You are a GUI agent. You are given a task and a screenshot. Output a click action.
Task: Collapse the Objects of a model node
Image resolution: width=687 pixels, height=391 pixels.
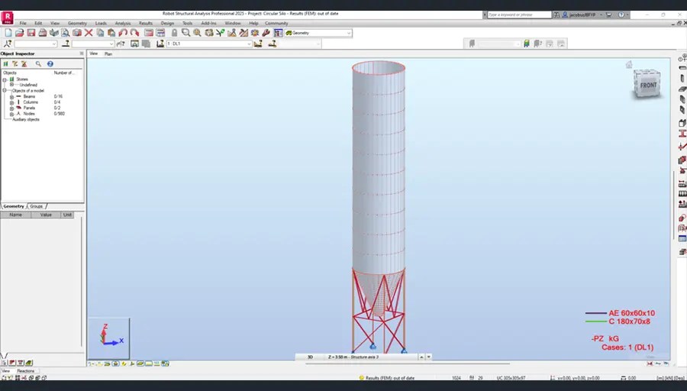click(x=5, y=91)
